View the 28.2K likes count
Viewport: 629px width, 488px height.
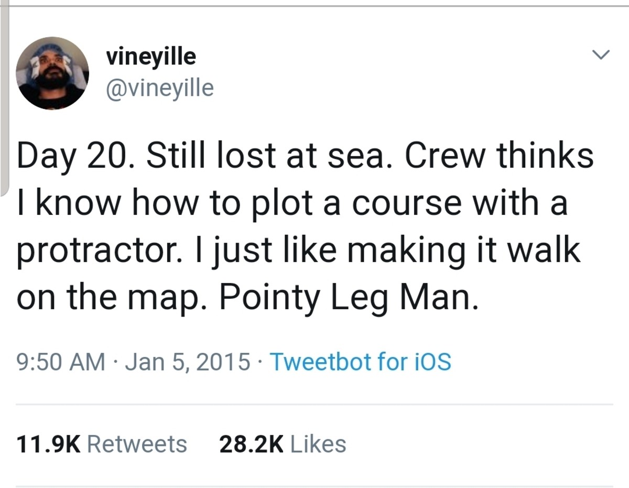tap(252, 444)
